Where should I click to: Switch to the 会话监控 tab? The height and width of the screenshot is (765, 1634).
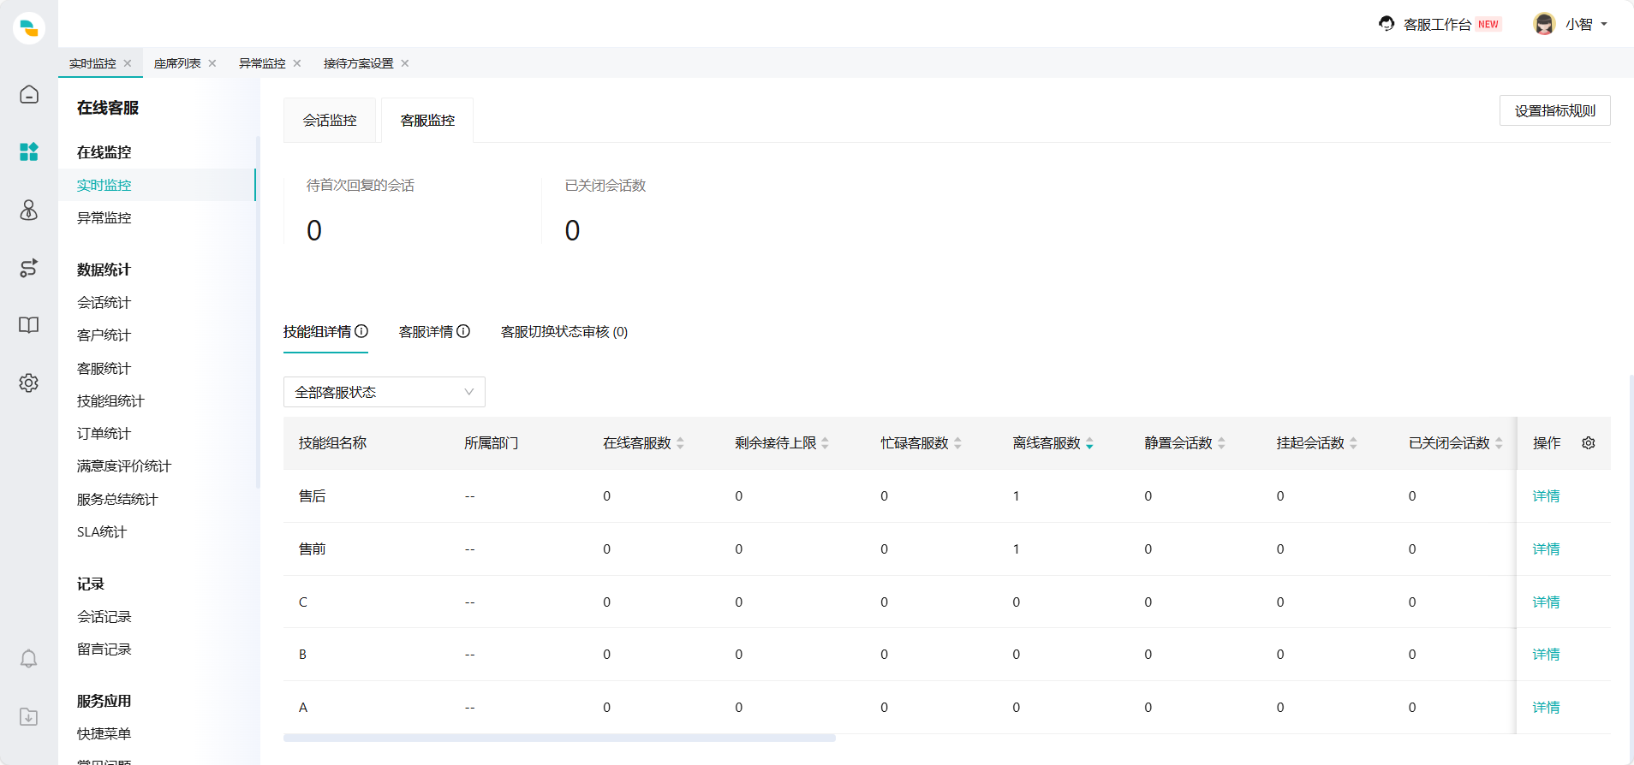point(330,121)
